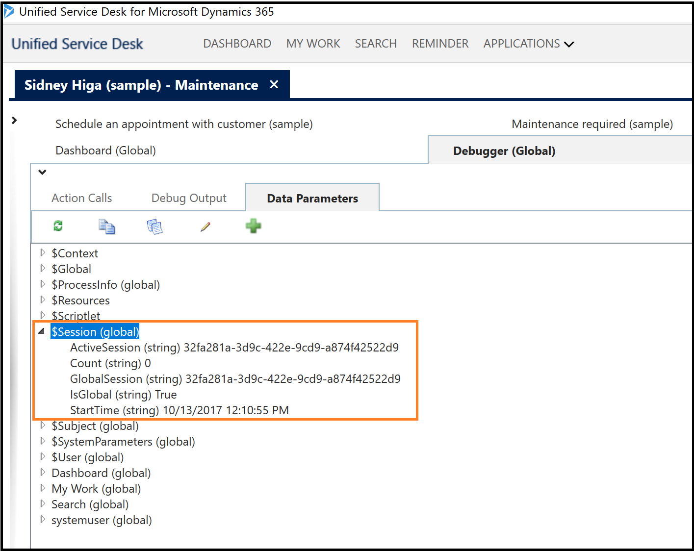Switch to the Dashboard (Global) tab
This screenshot has height=551, width=694.
point(105,150)
